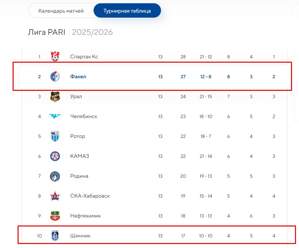The image size is (299, 248).
Task: Click the Спартак Кс club logo
Action: tap(55, 57)
